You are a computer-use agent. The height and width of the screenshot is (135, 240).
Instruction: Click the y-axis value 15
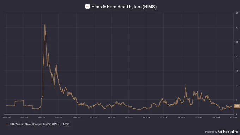tap(237, 71)
